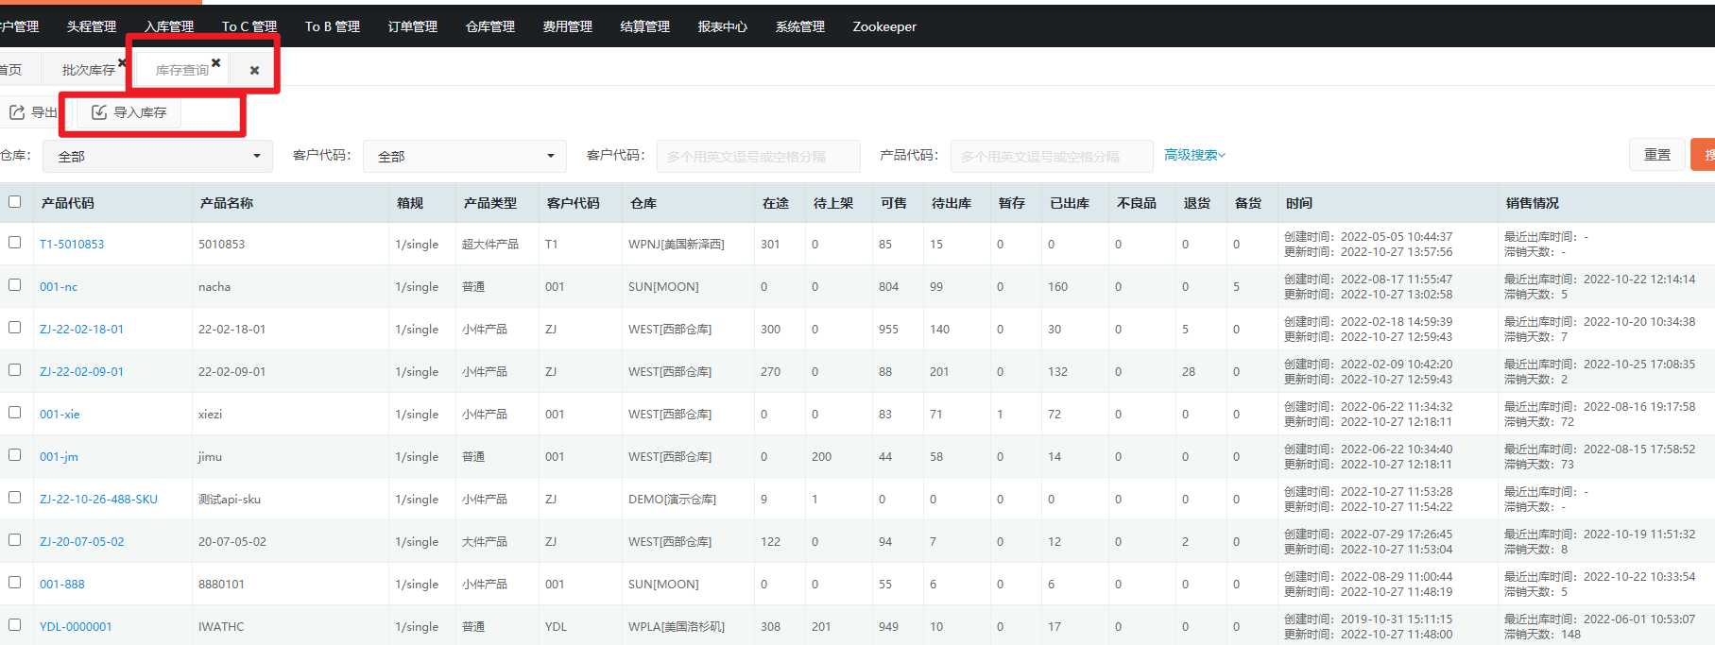This screenshot has width=1715, height=645.
Task: Expand 高级搜索 advanced search
Action: coord(1194,155)
